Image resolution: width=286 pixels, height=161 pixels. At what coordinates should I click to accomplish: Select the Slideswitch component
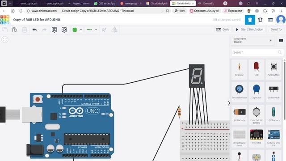click(x=273, y=92)
